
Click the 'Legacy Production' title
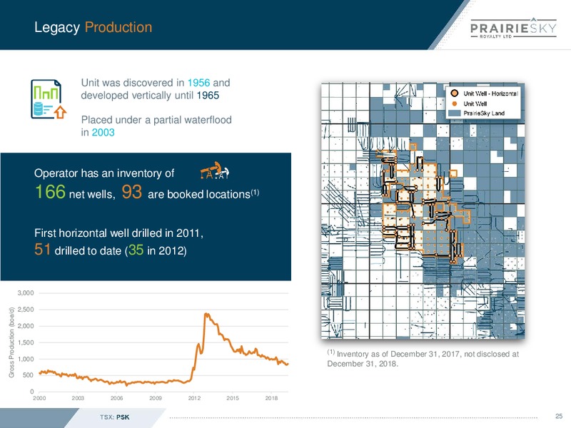(94, 27)
